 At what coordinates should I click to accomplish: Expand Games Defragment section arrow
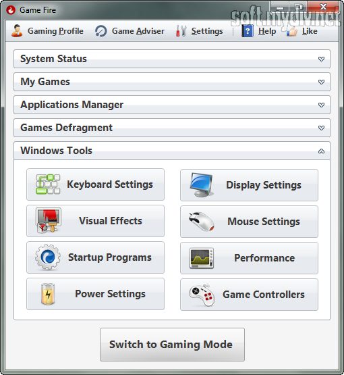[321, 128]
